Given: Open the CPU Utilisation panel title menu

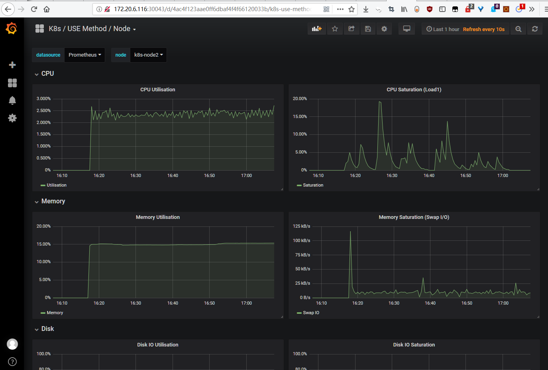Looking at the screenshot, I should 157,89.
